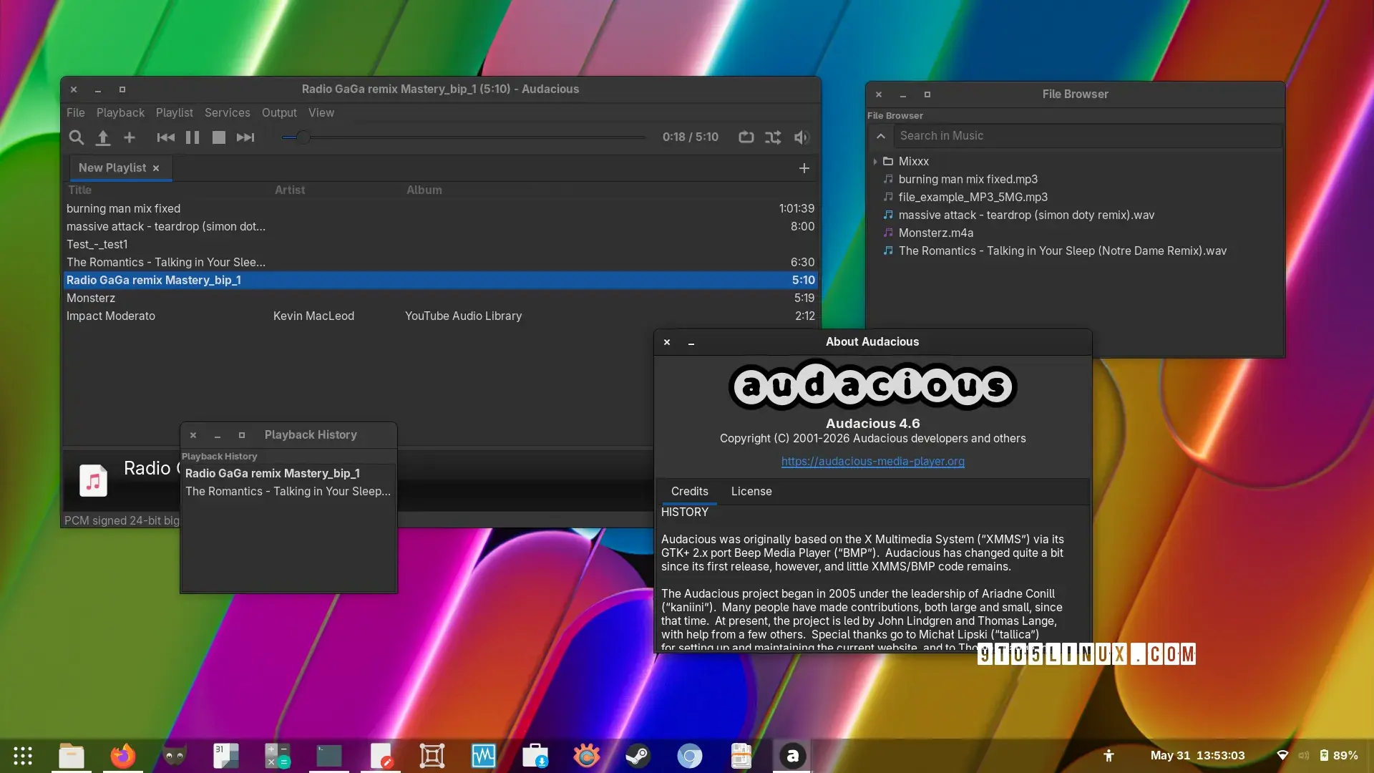Open the app grid launcher
The width and height of the screenshot is (1374, 773).
click(23, 756)
